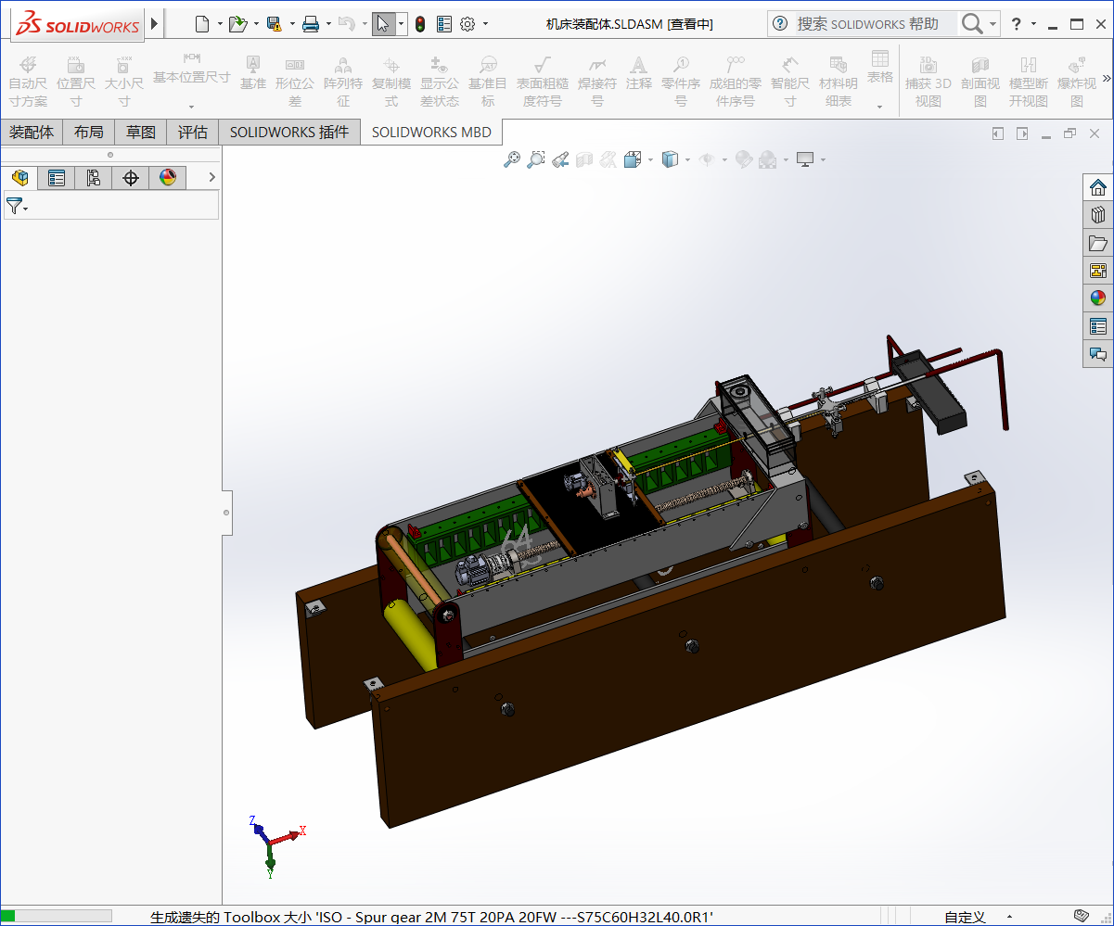Click the 表面粗糙度符号 tool
The height and width of the screenshot is (926, 1114).
point(543,82)
